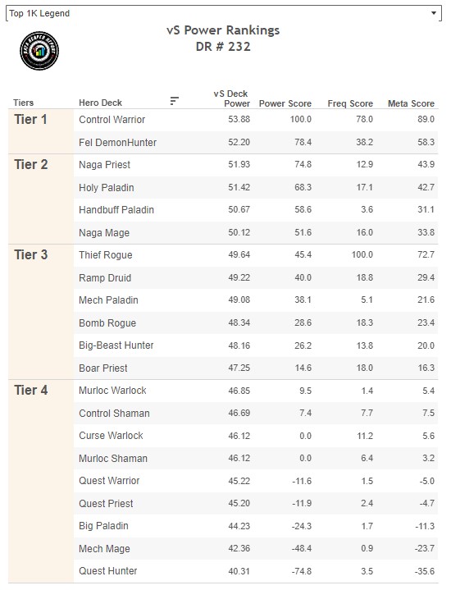Click the Naga Priest deck entry
451x590 pixels.
[x=104, y=165]
